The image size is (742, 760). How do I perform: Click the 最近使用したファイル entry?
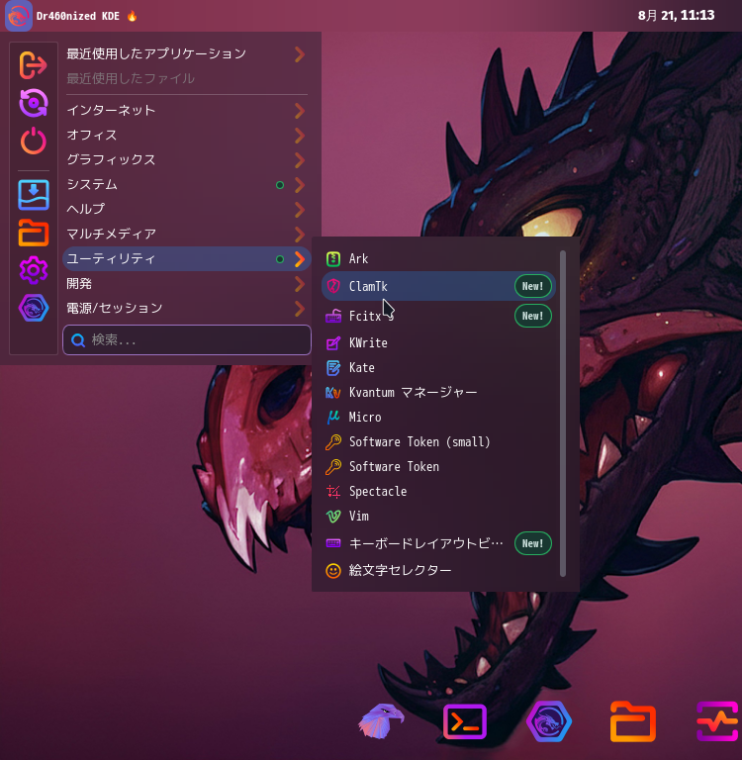click(x=187, y=78)
